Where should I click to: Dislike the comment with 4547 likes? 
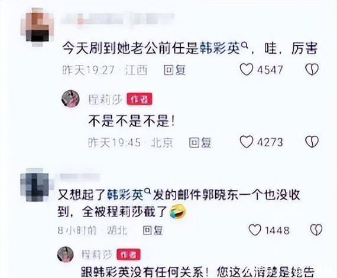click(x=312, y=70)
